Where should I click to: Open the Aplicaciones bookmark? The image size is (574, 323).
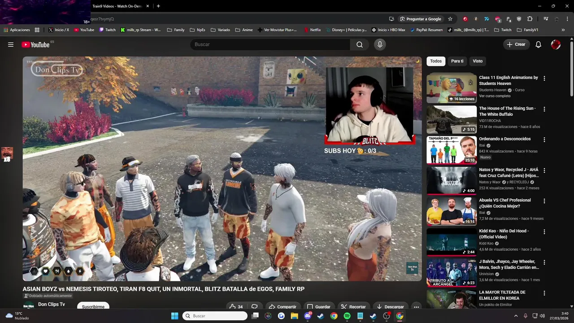17,30
